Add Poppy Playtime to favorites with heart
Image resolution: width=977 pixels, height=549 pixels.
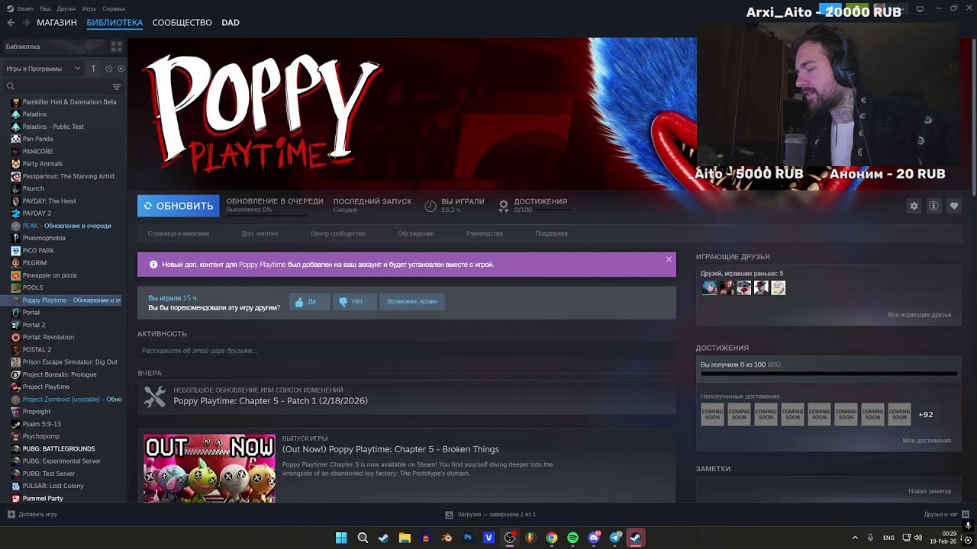point(953,206)
